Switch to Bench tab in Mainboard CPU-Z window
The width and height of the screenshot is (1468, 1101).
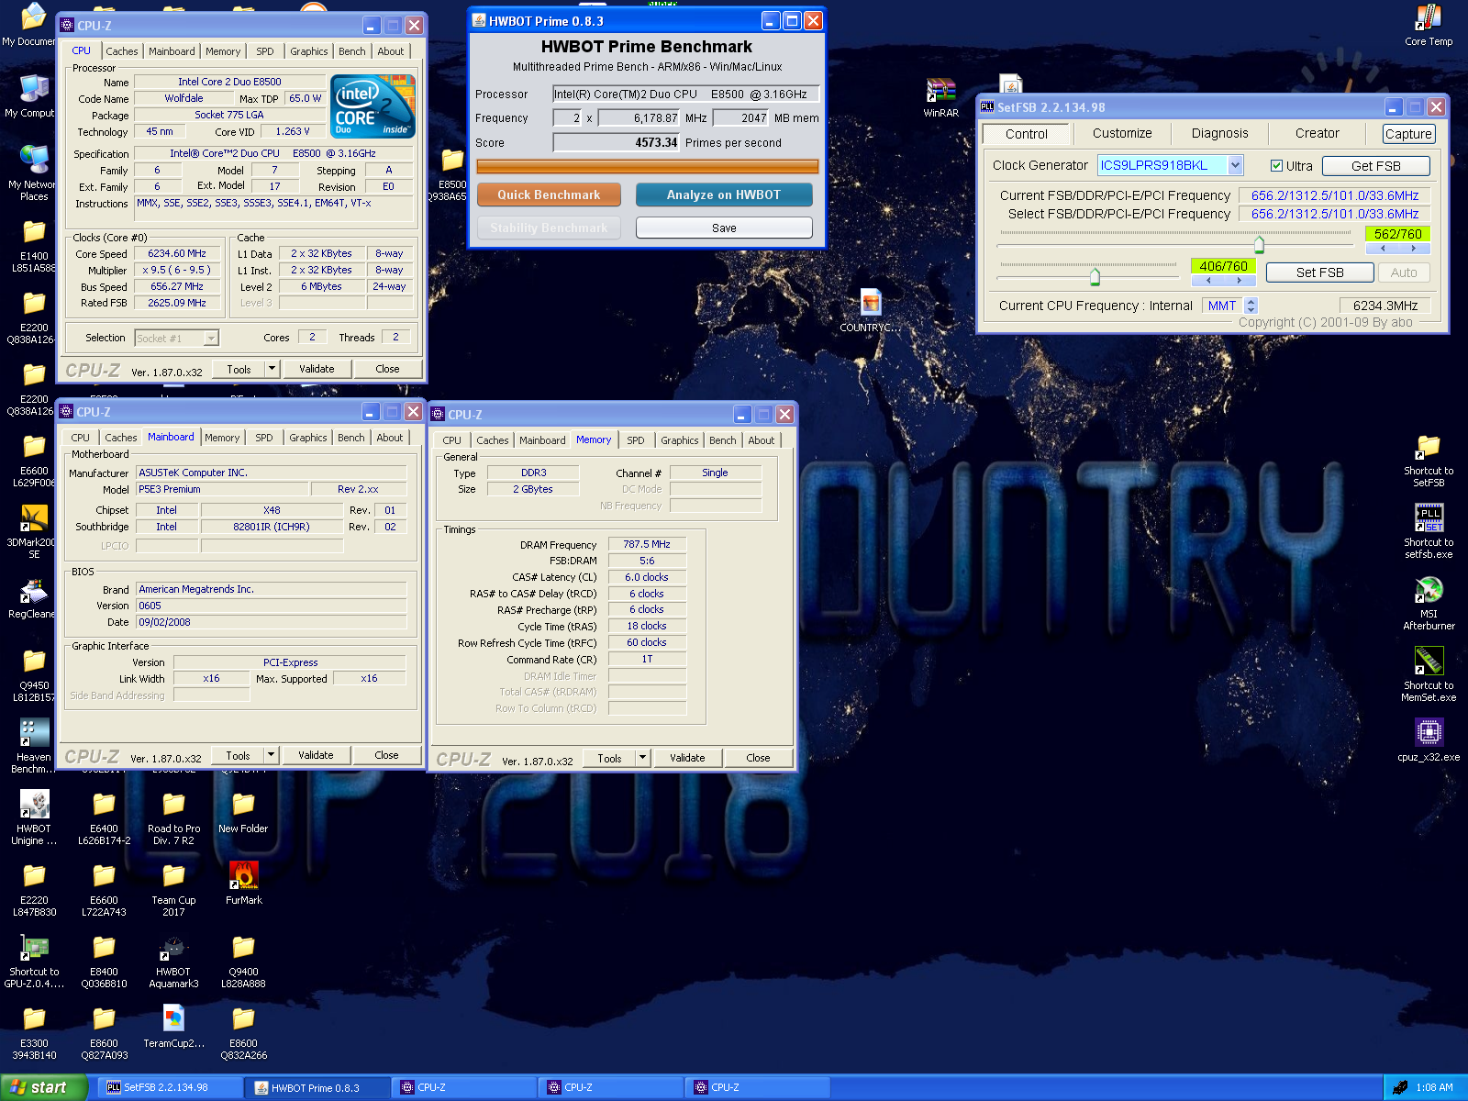pos(351,438)
